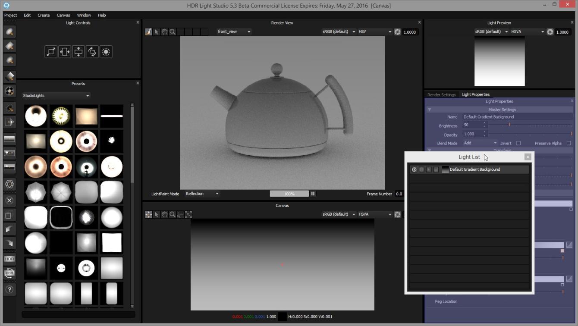578x326 pixels.
Task: Adjust the Opacity slider handle
Action: (x=572, y=134)
